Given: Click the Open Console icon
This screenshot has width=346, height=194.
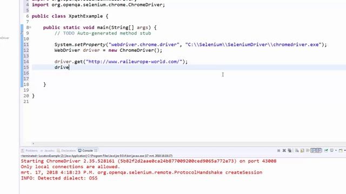Looking at the screenshot, I should click(x=341, y=150).
